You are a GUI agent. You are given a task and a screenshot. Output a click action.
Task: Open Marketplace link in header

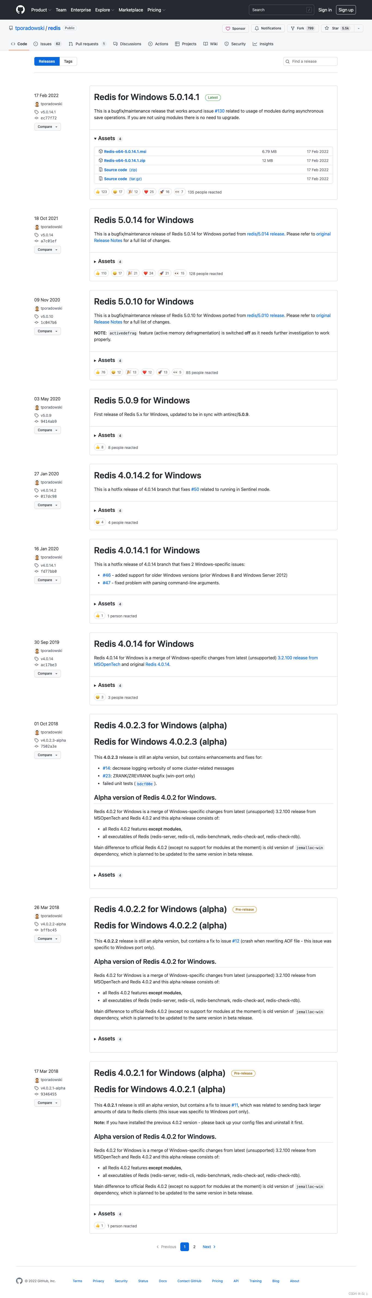(130, 10)
